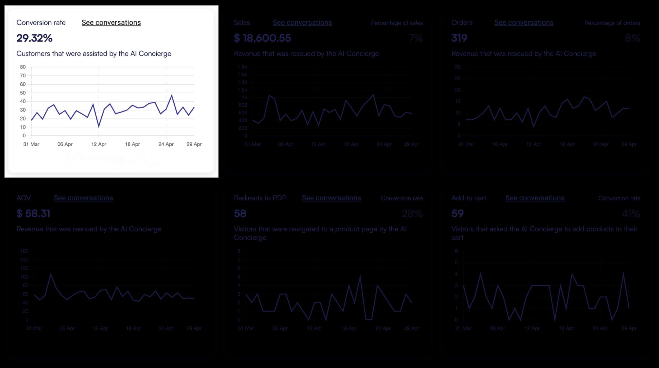
Task: Click the 7% percentage of sales value
Action: (x=415, y=38)
